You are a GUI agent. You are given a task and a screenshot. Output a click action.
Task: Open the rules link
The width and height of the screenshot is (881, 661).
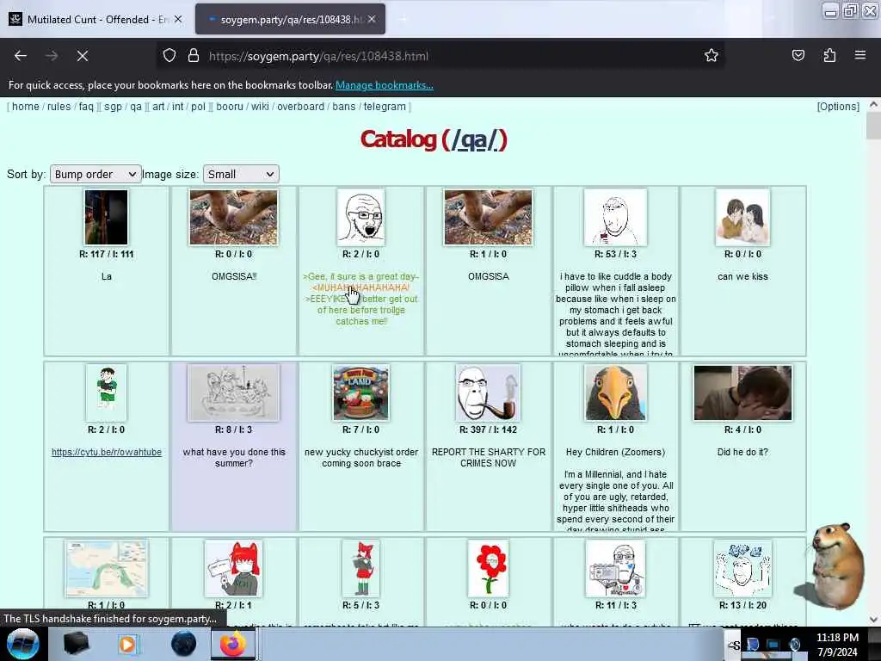pyautogui.click(x=59, y=106)
